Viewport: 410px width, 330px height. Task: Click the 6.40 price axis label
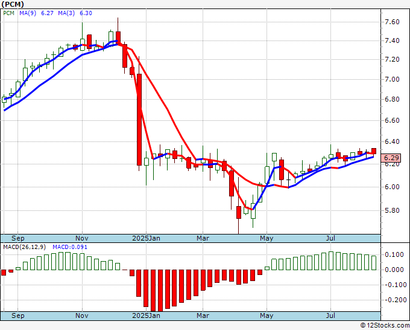click(x=392, y=142)
